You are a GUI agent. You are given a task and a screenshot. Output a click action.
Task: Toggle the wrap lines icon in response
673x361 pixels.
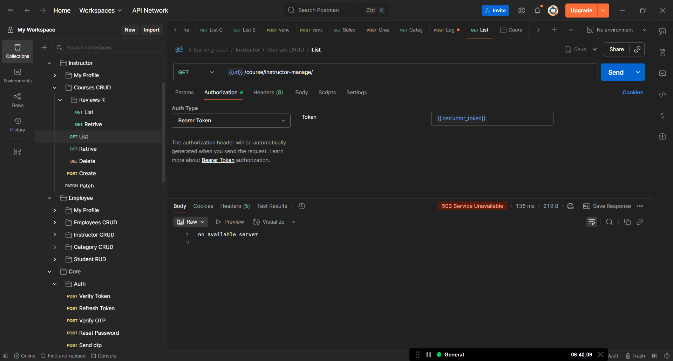(592, 222)
